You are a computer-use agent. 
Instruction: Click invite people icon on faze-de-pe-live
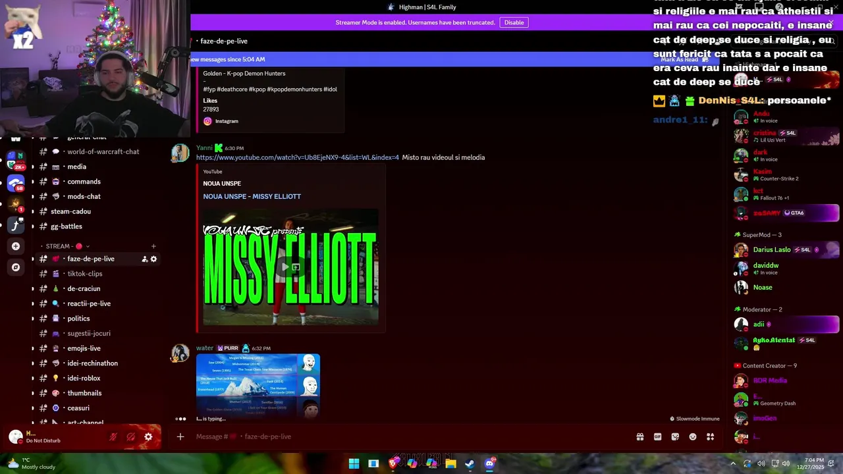click(x=144, y=259)
